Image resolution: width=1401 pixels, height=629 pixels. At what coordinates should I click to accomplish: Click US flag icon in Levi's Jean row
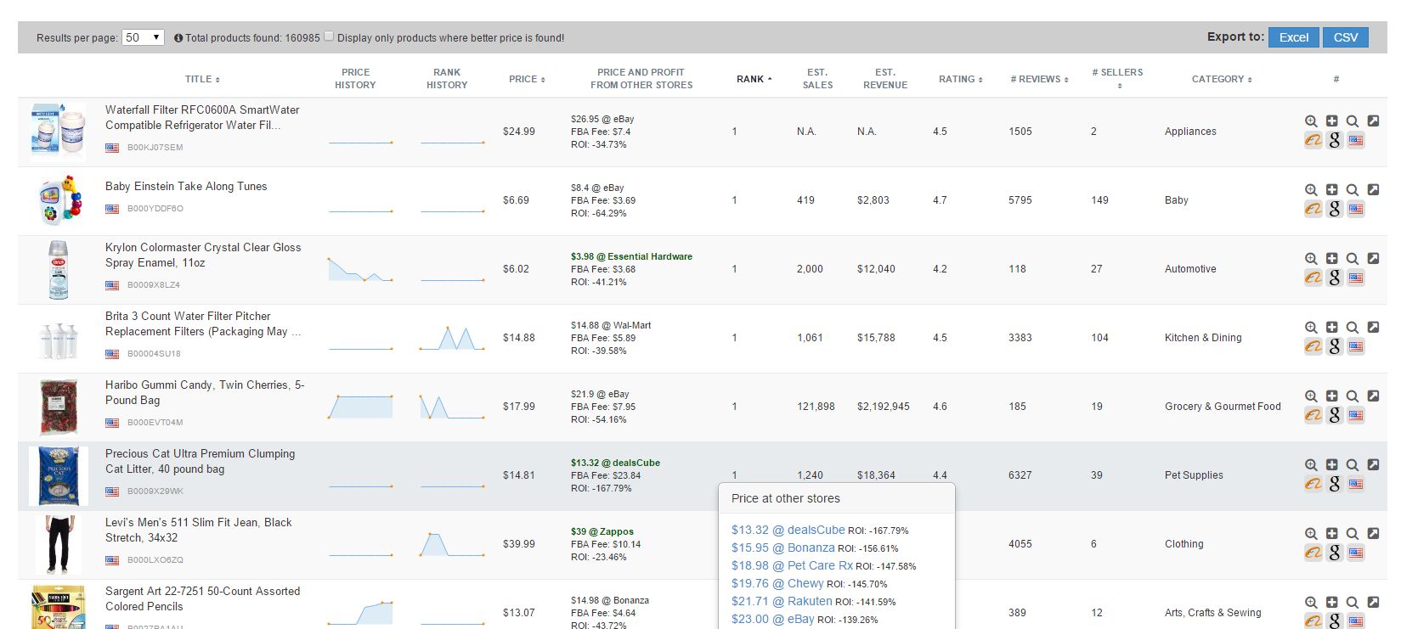click(1356, 553)
